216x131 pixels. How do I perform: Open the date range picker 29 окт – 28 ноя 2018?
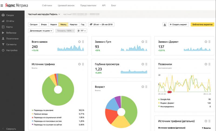click(x=101, y=25)
